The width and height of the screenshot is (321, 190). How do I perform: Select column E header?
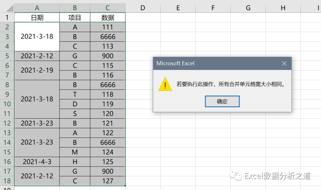[178, 8]
